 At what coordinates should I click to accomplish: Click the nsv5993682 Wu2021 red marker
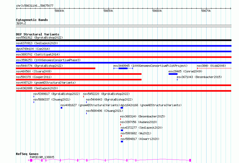(x=121, y=136)
